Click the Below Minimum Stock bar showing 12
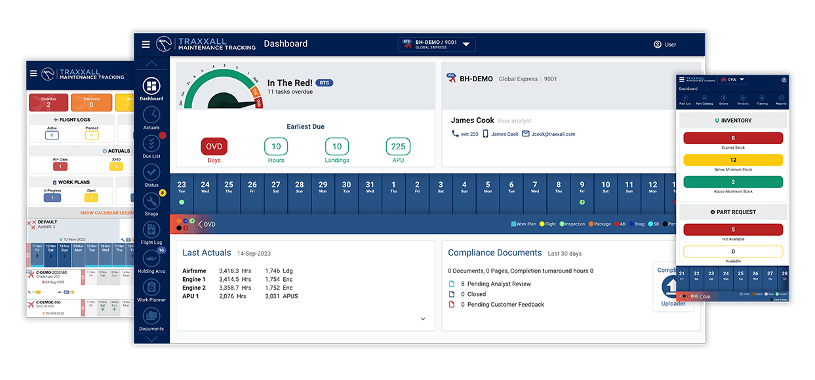 click(x=733, y=160)
